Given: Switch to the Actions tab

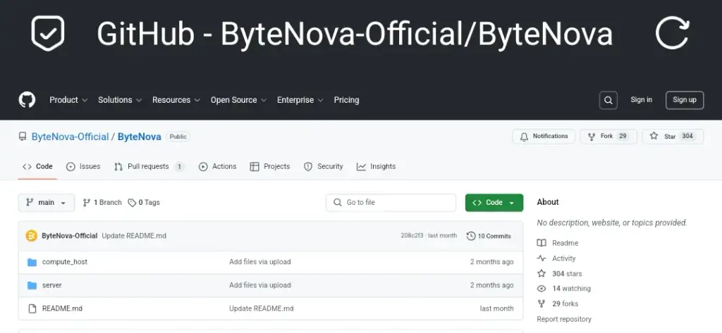Looking at the screenshot, I should [218, 166].
